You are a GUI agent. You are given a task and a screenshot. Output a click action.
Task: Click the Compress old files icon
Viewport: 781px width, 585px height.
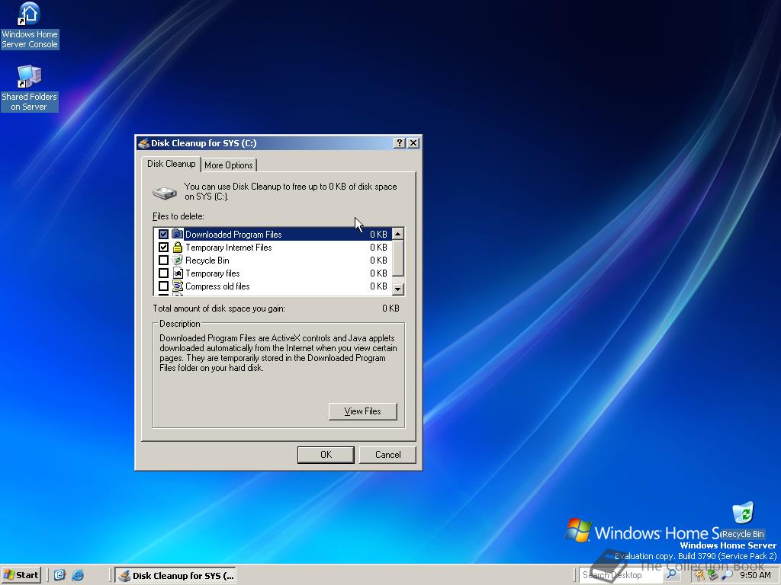click(177, 286)
